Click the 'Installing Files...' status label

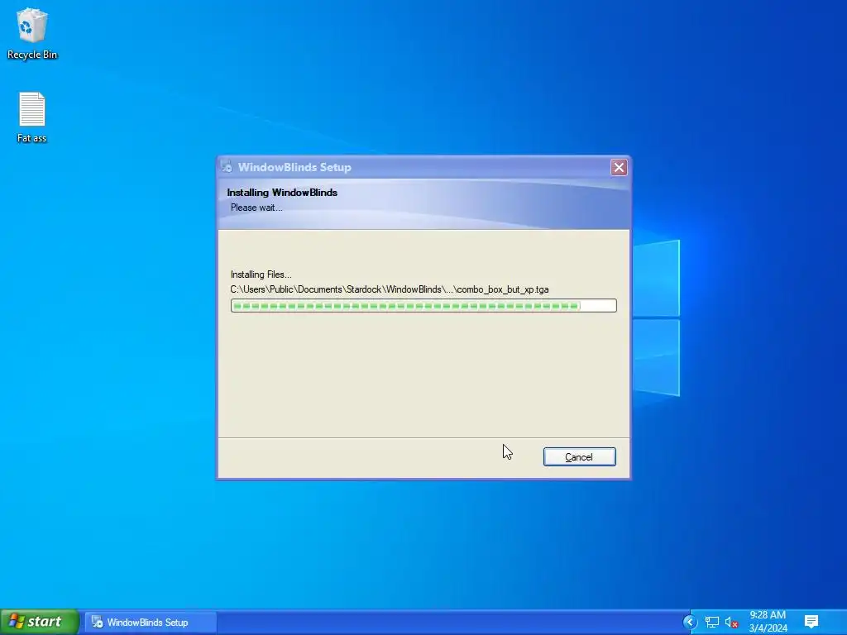[x=261, y=275]
